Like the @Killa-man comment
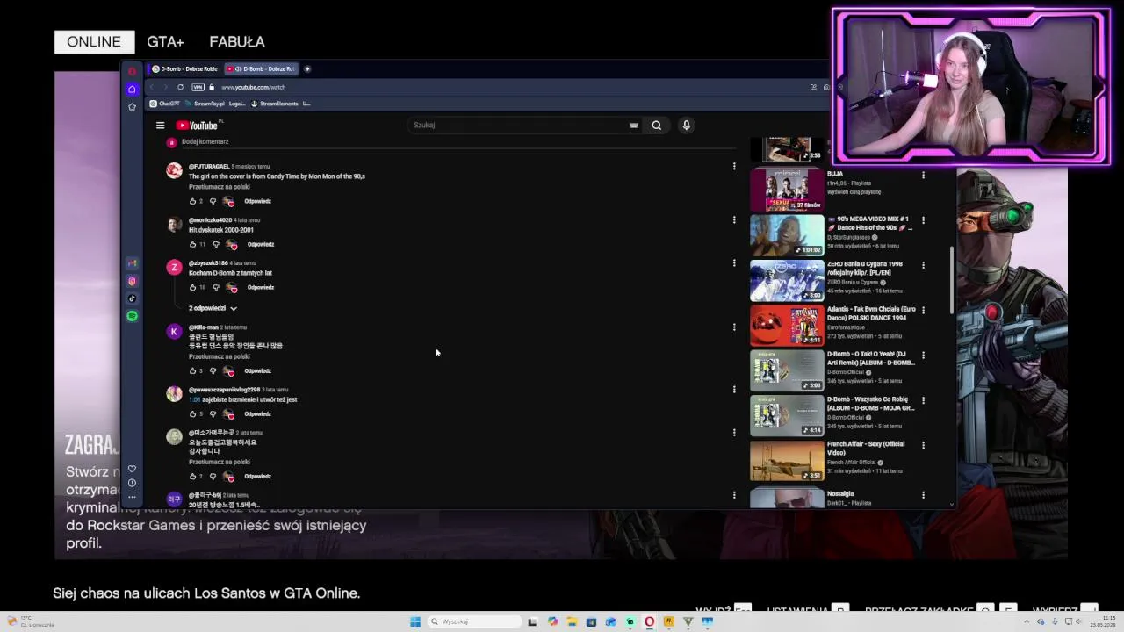The image size is (1124, 632). pos(192,370)
